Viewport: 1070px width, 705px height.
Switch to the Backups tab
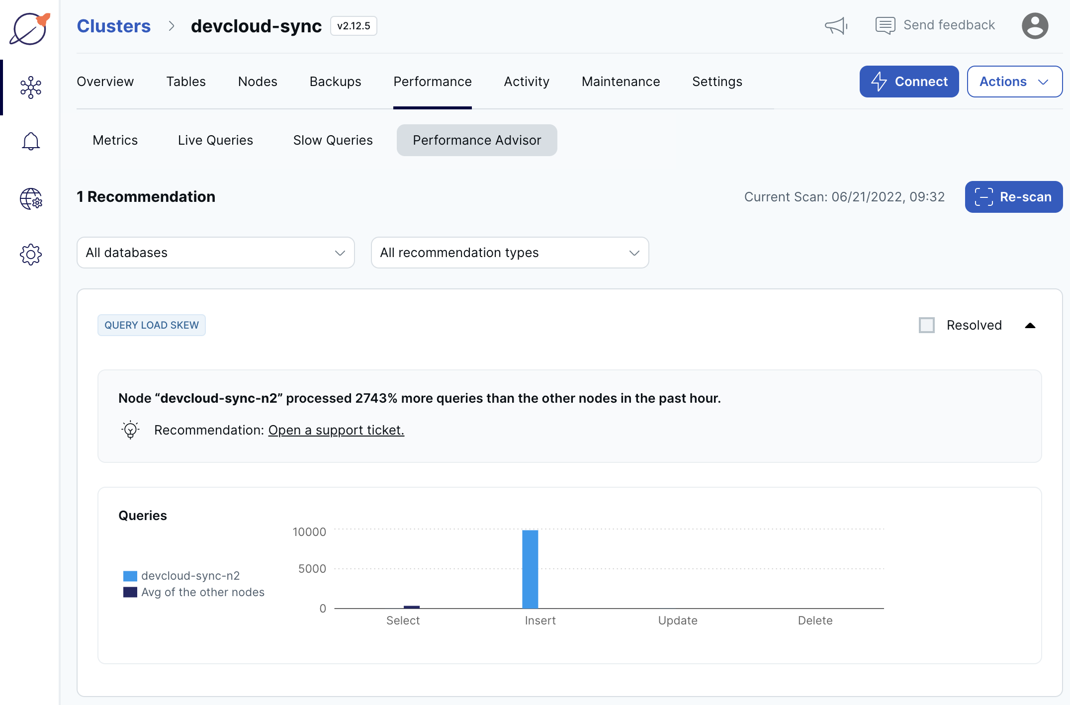pos(336,82)
